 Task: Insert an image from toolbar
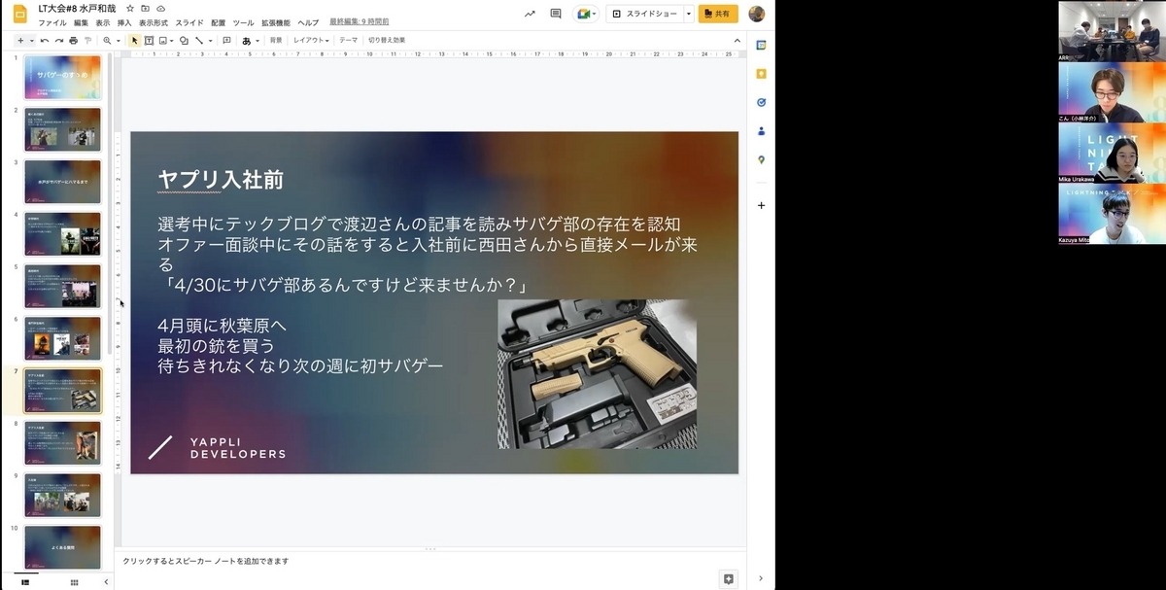[x=162, y=41]
